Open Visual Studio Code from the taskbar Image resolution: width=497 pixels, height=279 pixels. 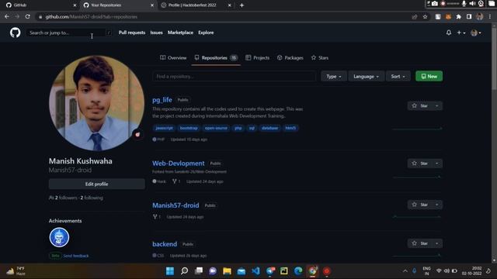255,271
